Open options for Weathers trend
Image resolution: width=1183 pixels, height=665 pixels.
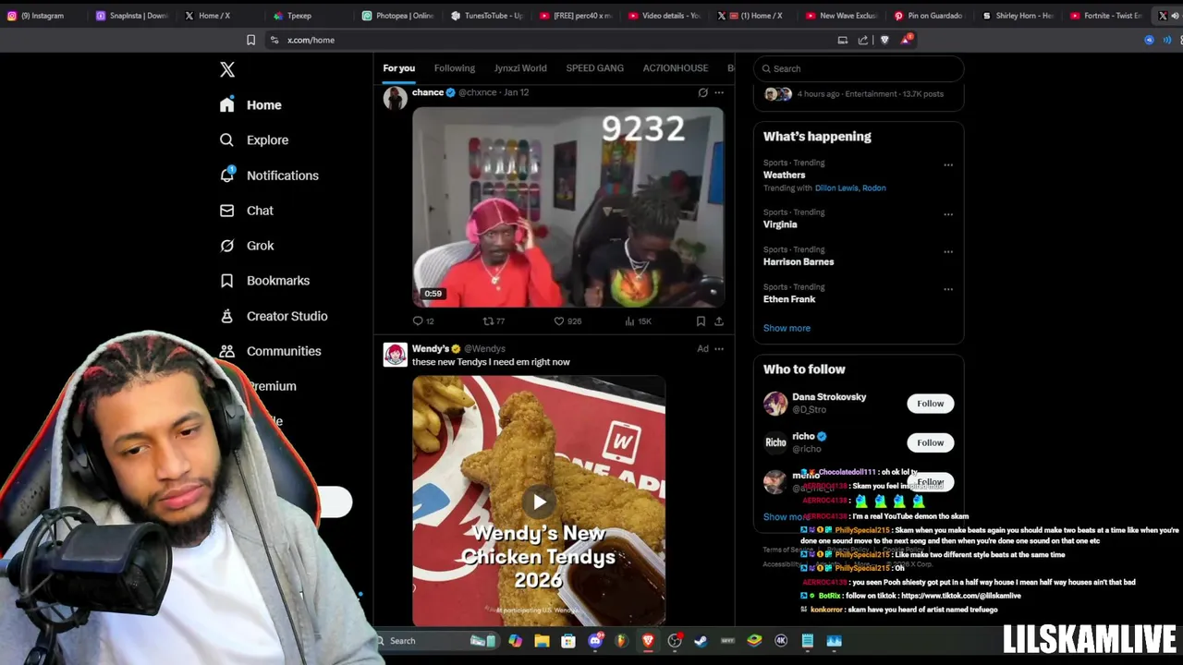coord(948,165)
